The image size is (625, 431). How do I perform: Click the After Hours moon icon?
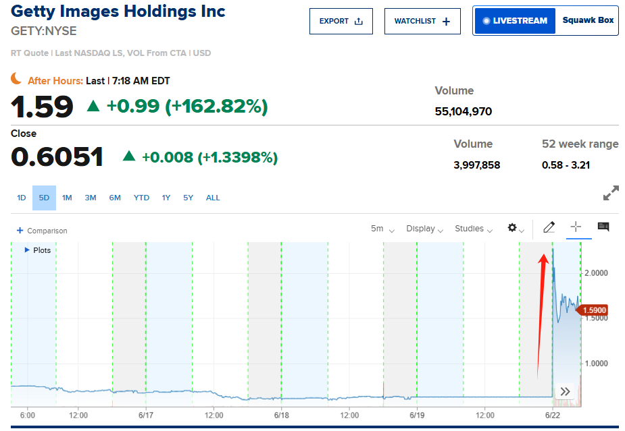(x=16, y=78)
